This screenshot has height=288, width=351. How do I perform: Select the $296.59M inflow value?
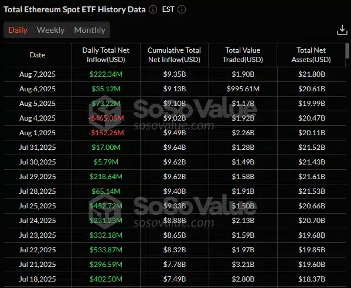point(106,265)
